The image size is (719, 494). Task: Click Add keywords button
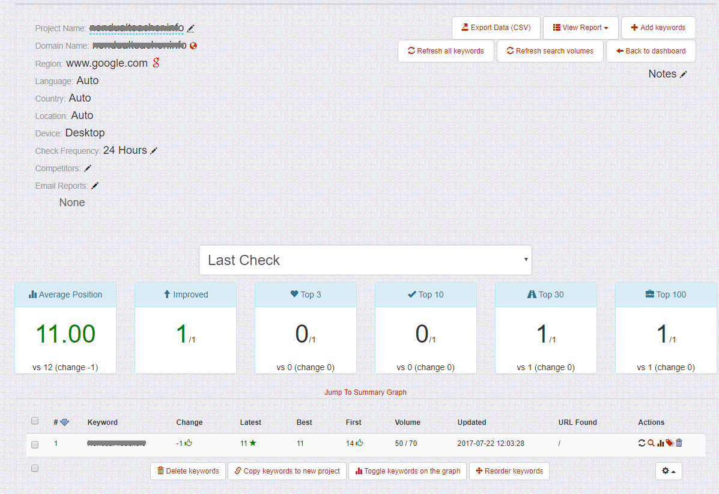(658, 28)
